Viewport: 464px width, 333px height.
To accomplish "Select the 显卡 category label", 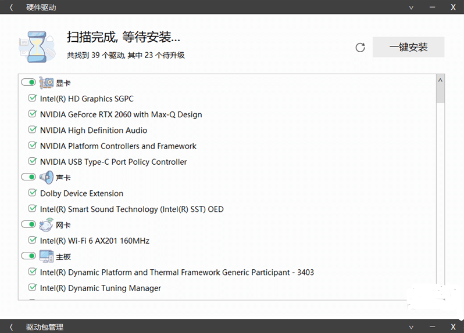I will [63, 83].
